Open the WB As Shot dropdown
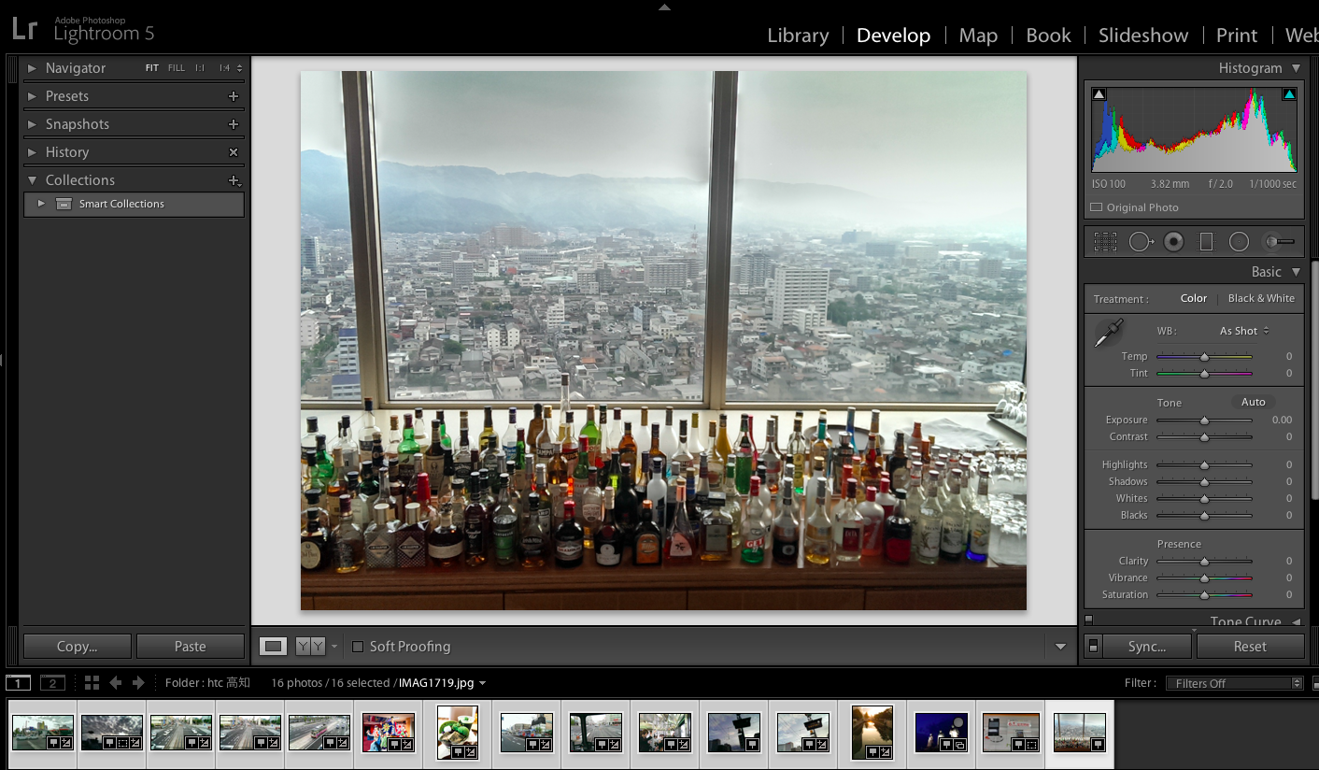Image resolution: width=1319 pixels, height=770 pixels. pyautogui.click(x=1244, y=331)
